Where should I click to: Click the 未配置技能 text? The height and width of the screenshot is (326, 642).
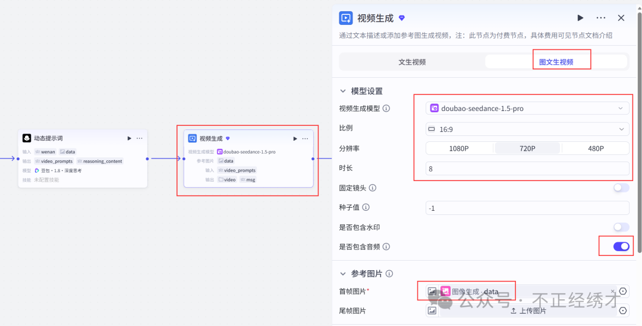pos(46,180)
